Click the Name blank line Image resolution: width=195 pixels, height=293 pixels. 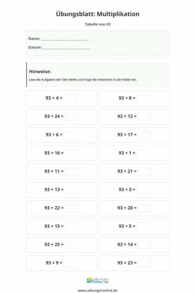[65, 39]
